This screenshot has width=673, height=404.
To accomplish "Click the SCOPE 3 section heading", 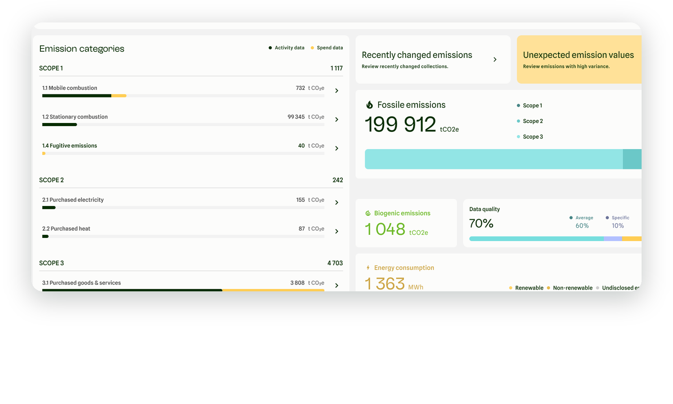I will (52, 263).
